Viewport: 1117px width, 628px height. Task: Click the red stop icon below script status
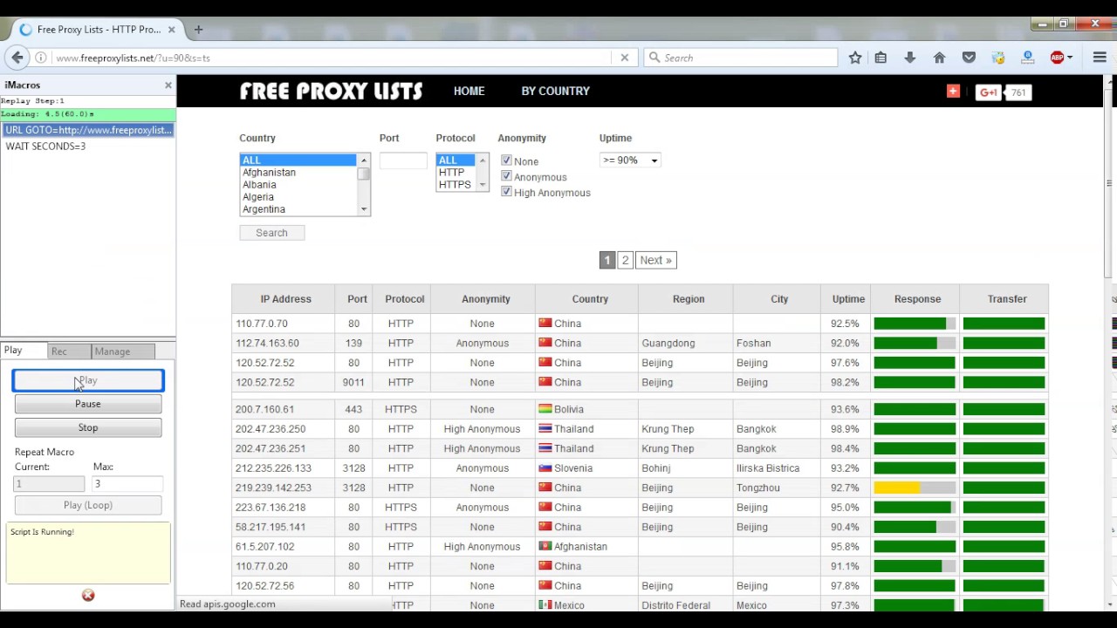[88, 595]
